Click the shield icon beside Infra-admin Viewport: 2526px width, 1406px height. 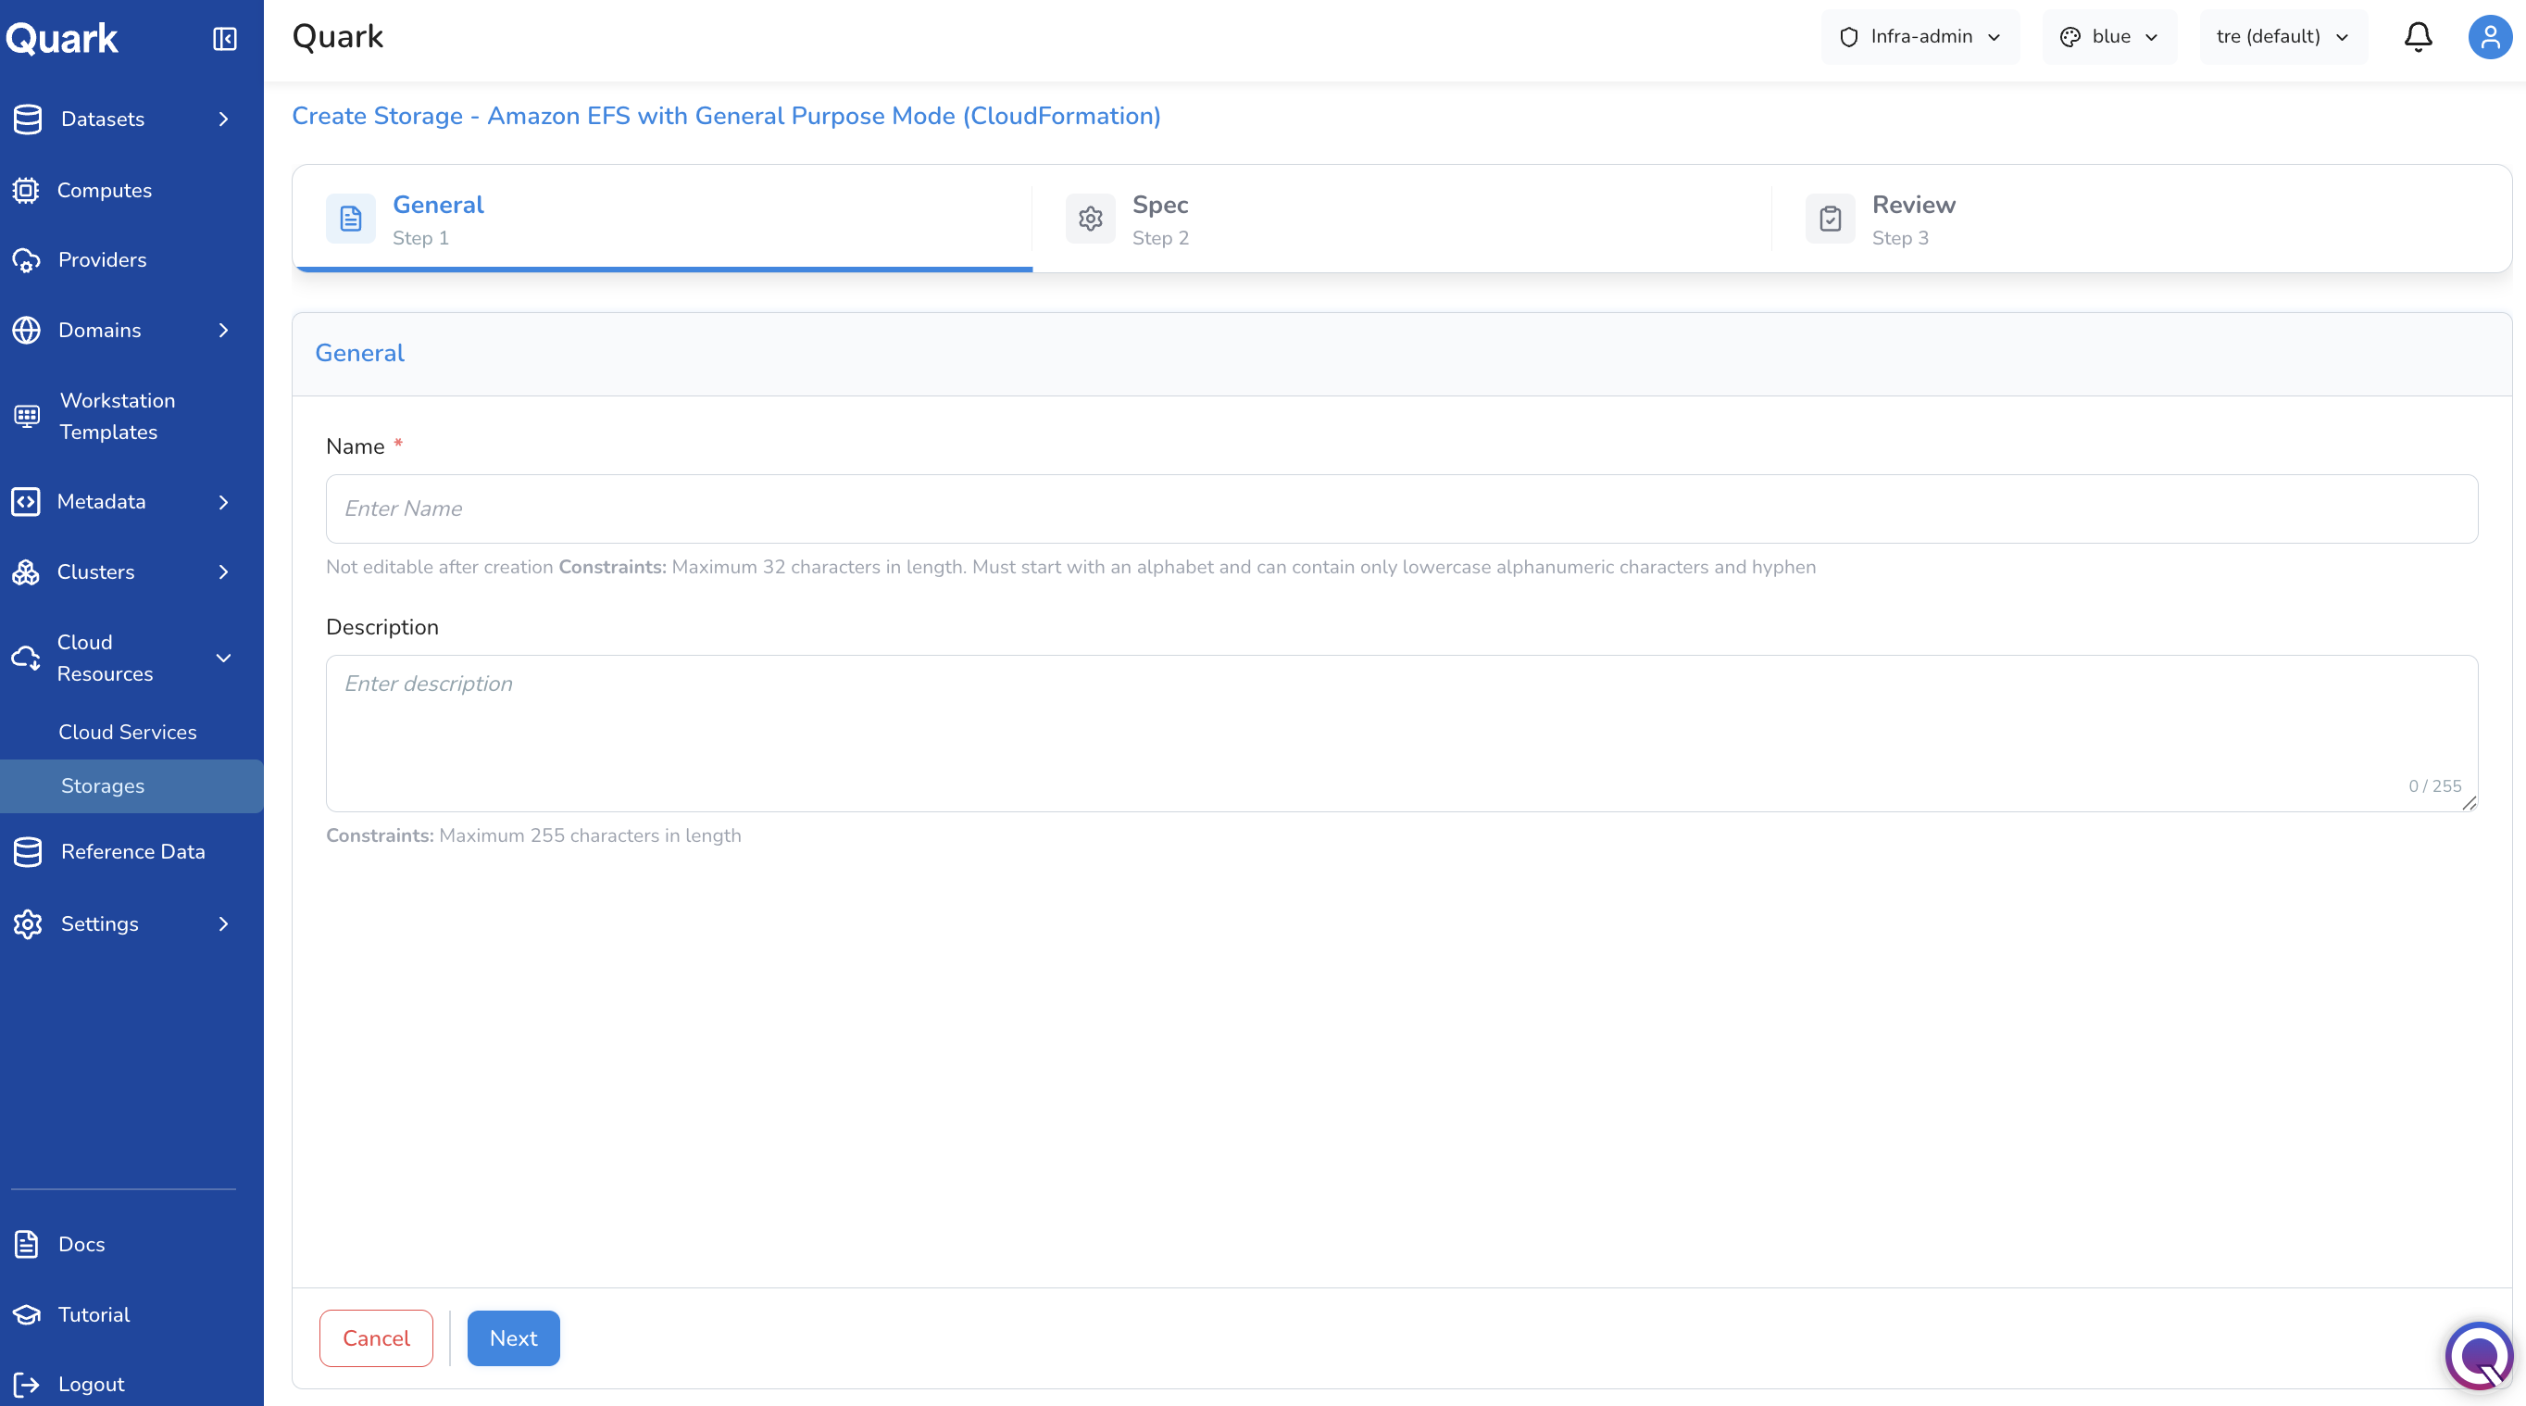[x=1848, y=37]
